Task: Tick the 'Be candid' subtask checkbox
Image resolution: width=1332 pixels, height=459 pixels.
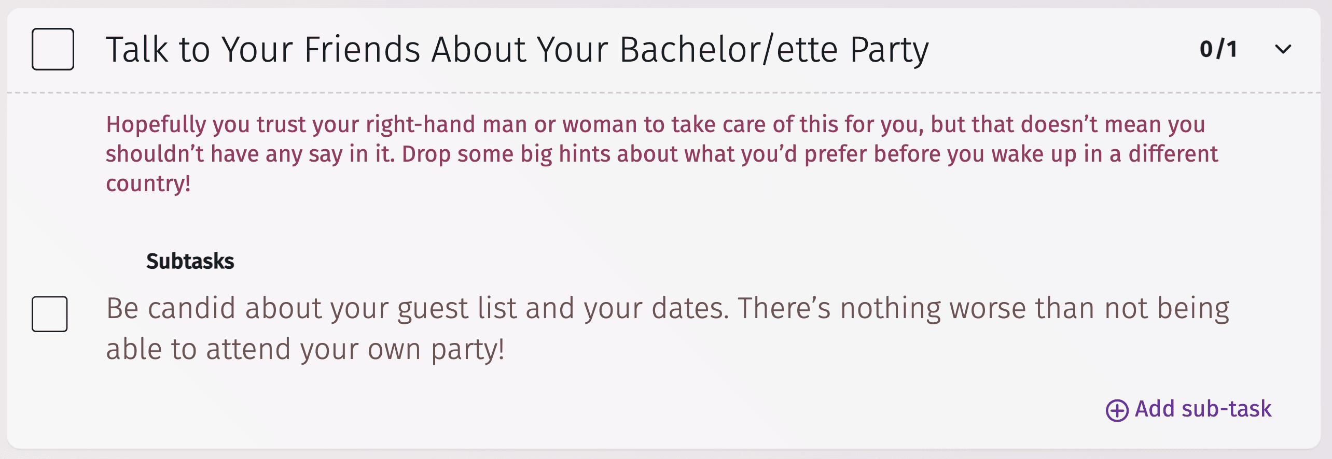Action: tap(50, 314)
